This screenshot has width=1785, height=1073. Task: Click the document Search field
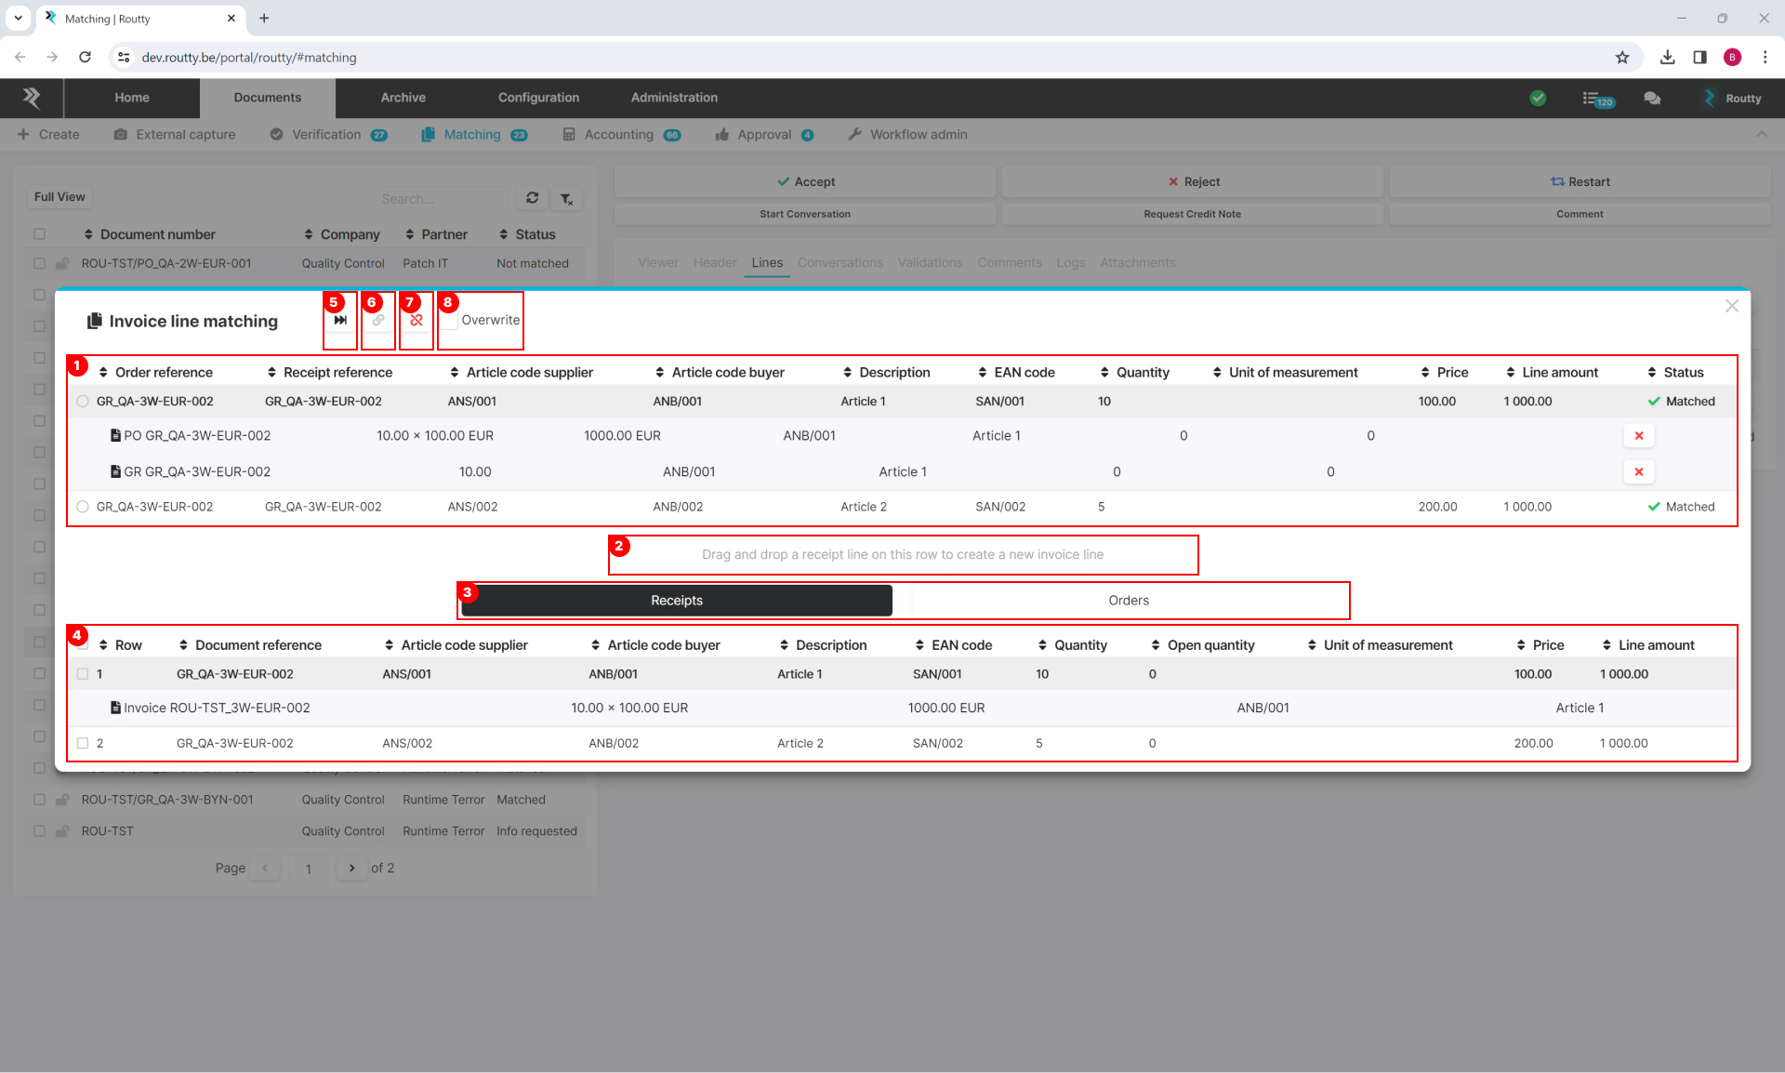(x=442, y=198)
